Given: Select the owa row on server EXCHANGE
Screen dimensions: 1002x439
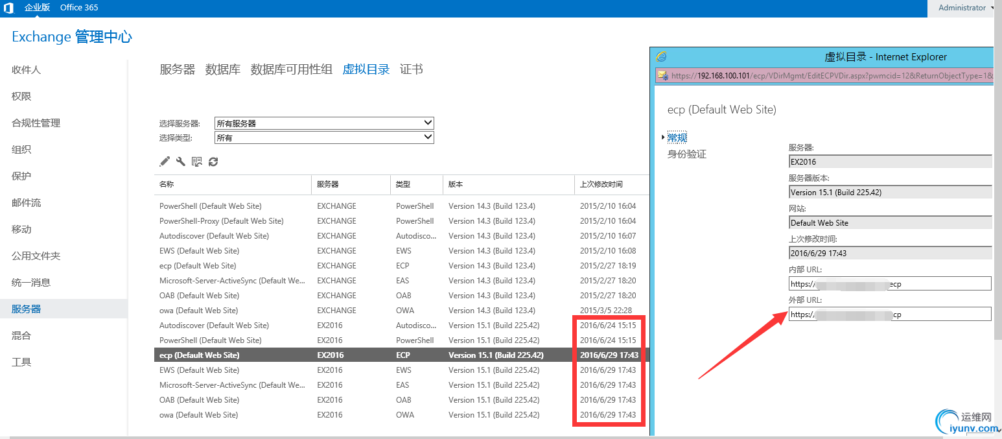Looking at the screenshot, I should pos(402,311).
